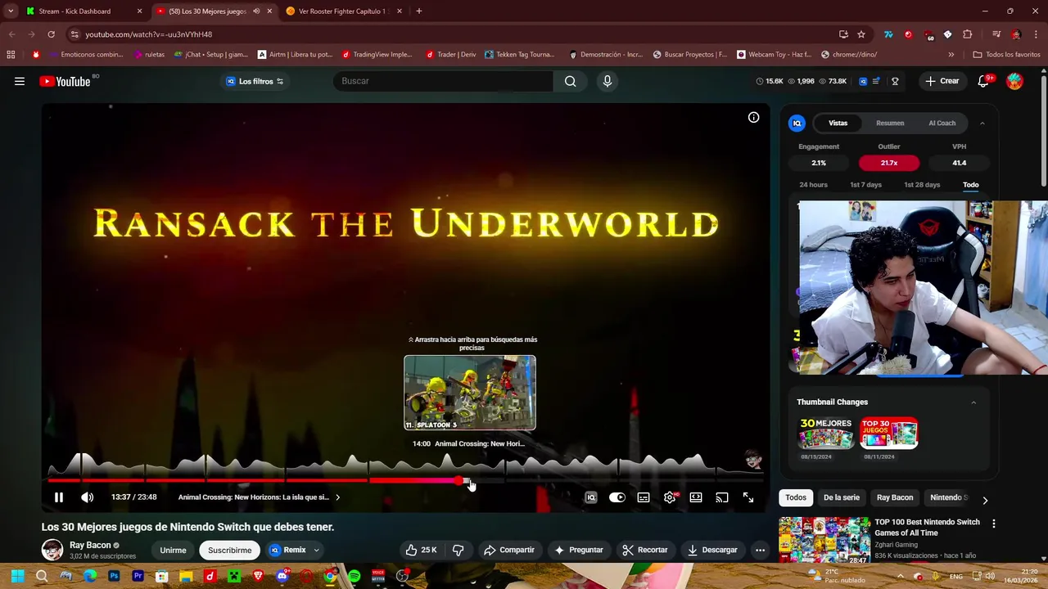Image resolution: width=1048 pixels, height=589 pixels.
Task: Switch to the AI Coach tab
Action: pyautogui.click(x=942, y=123)
